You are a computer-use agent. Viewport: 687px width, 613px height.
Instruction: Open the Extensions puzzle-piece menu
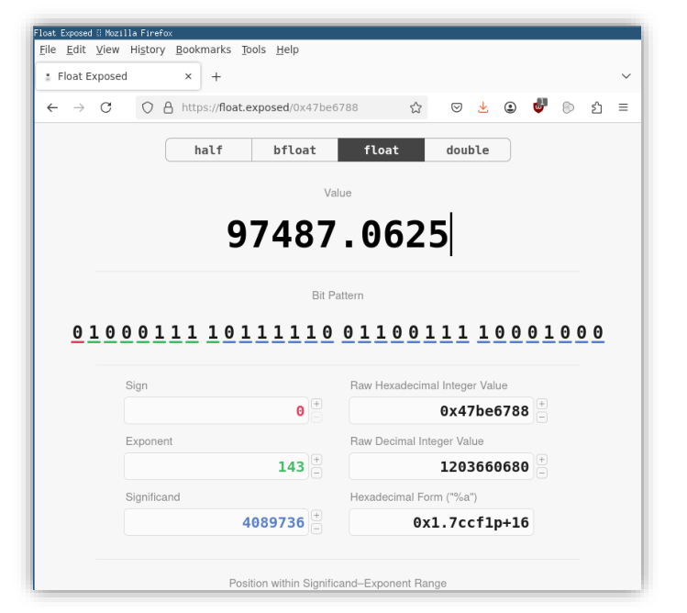(x=596, y=107)
